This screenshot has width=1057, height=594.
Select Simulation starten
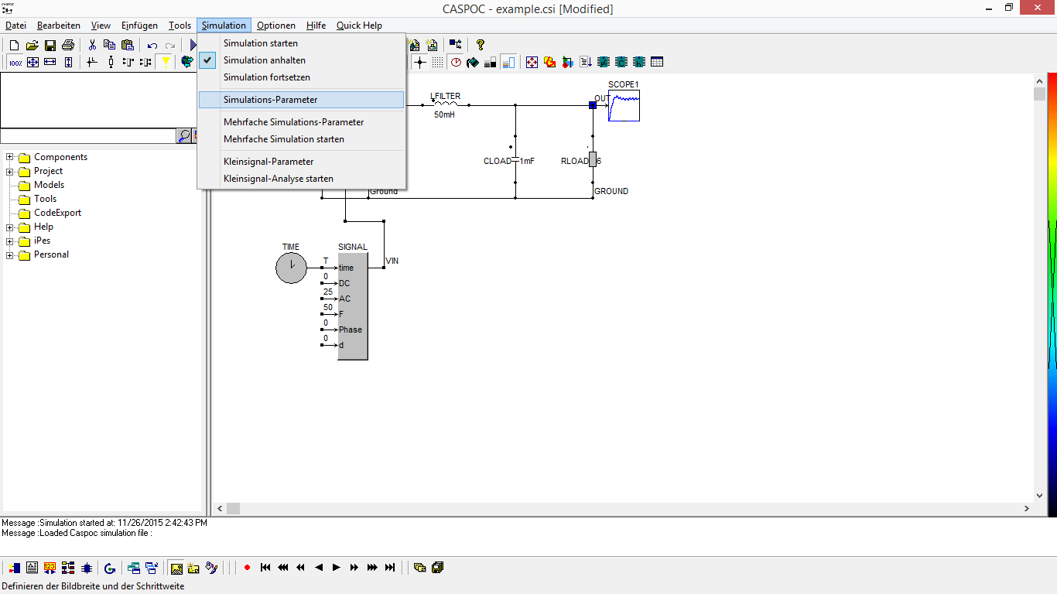(302, 43)
